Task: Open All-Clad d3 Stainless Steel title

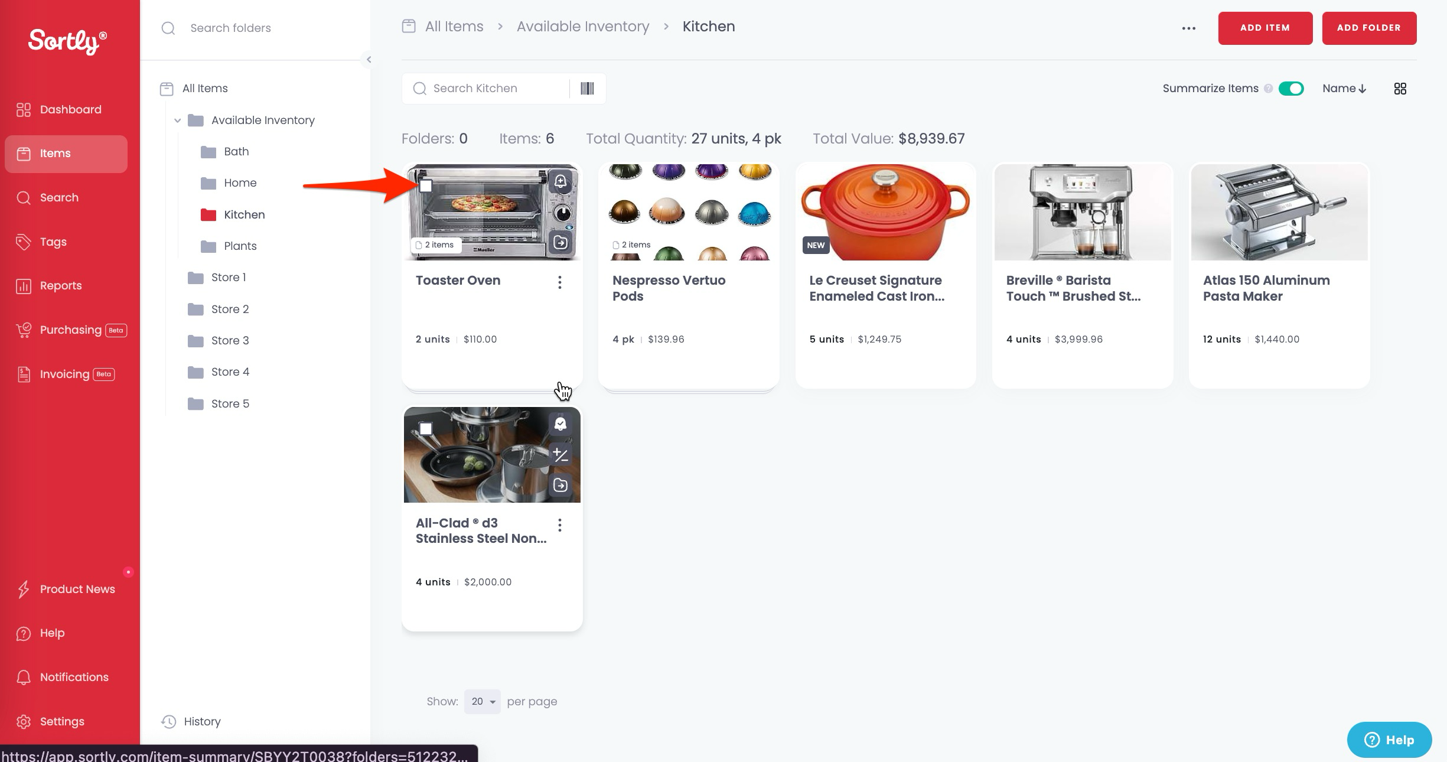Action: (x=481, y=531)
